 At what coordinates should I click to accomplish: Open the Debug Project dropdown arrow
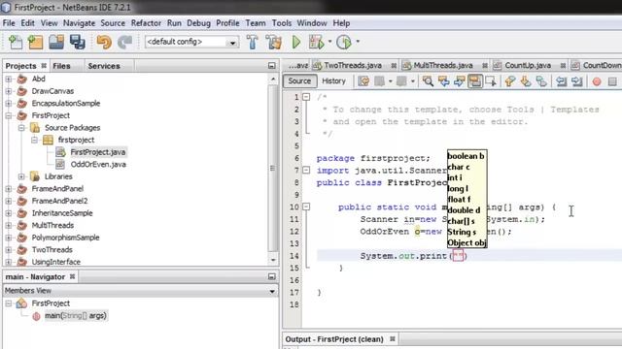329,42
